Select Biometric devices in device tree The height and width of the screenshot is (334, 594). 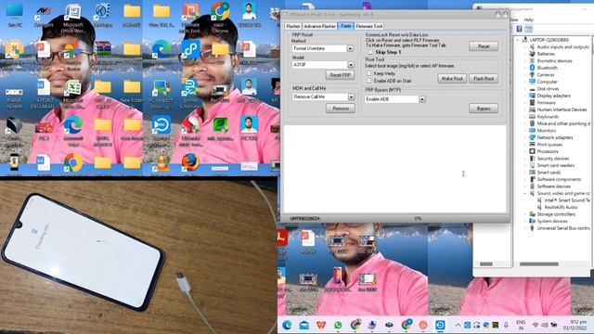click(554, 60)
